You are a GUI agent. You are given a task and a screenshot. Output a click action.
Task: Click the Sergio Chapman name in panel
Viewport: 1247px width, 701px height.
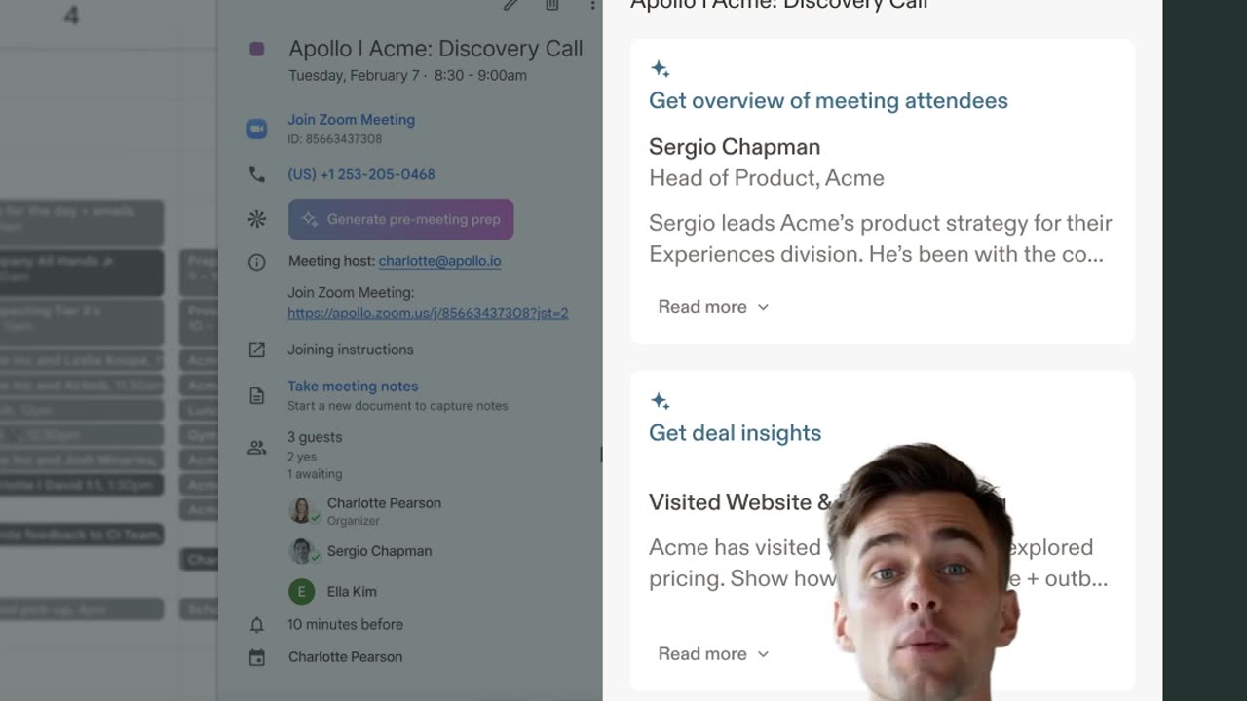point(735,147)
